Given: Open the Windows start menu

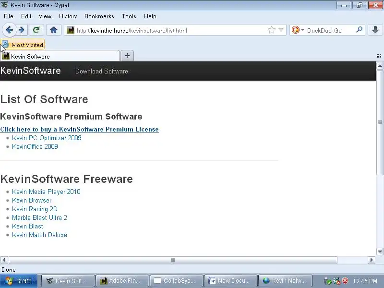Looking at the screenshot, I should [19, 281].
